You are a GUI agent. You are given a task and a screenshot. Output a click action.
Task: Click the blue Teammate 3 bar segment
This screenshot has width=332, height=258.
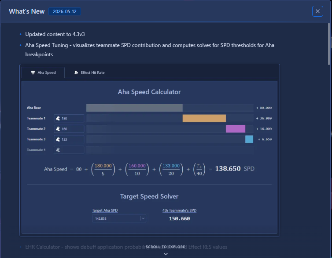(x=249, y=139)
